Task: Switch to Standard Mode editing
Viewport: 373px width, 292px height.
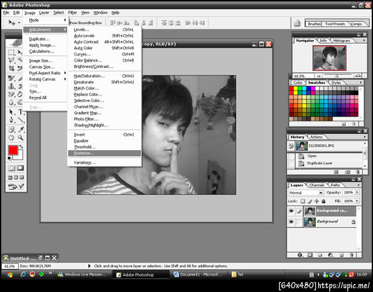Action: [x=11, y=168]
